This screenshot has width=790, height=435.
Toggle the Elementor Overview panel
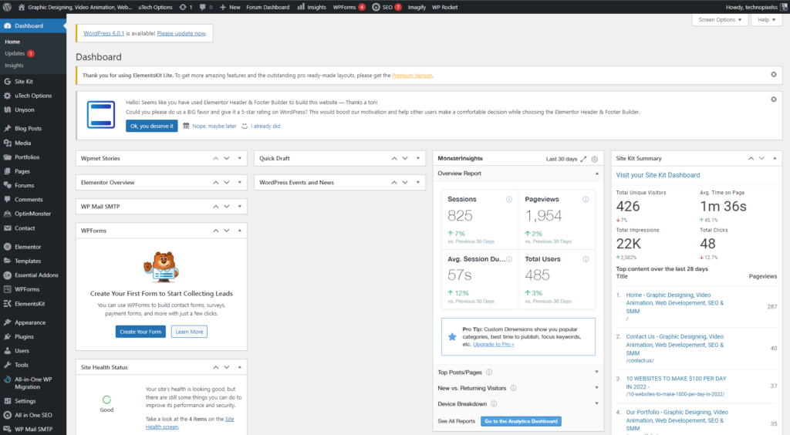[x=240, y=182]
